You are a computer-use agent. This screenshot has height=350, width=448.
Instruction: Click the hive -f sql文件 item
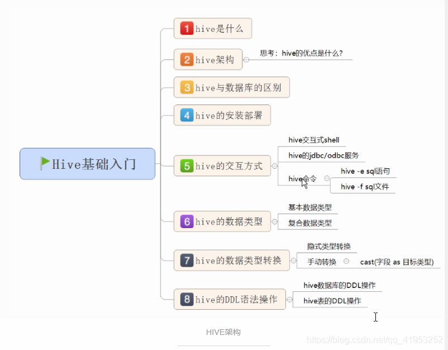[x=365, y=186]
